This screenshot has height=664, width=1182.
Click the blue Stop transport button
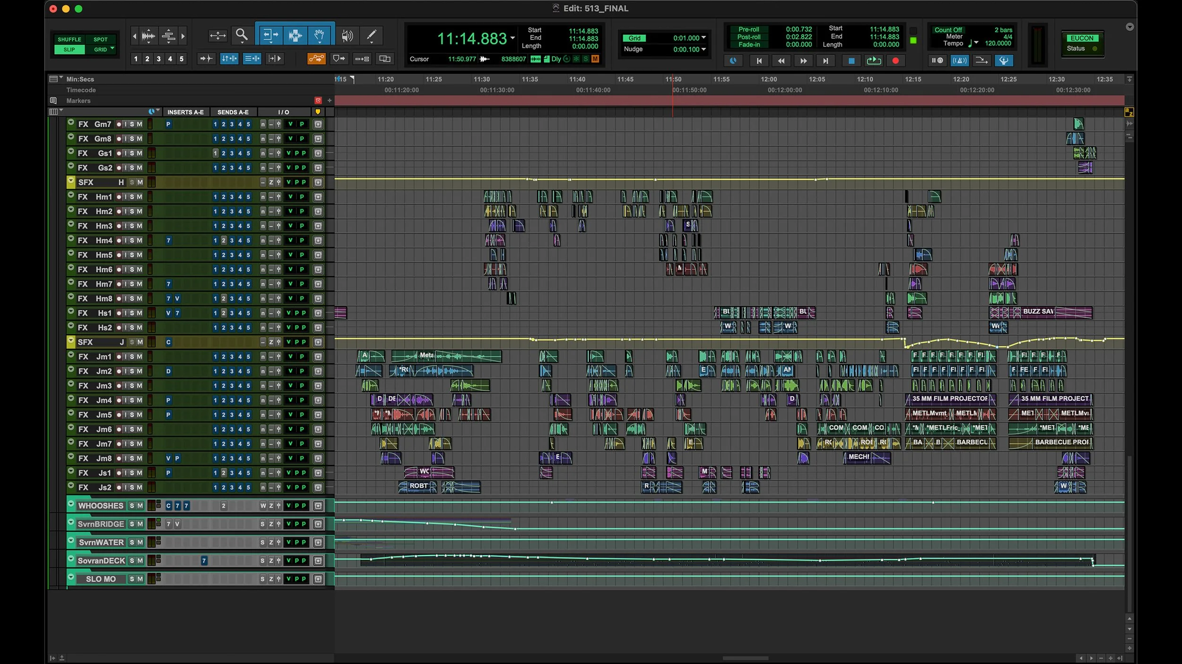point(851,60)
